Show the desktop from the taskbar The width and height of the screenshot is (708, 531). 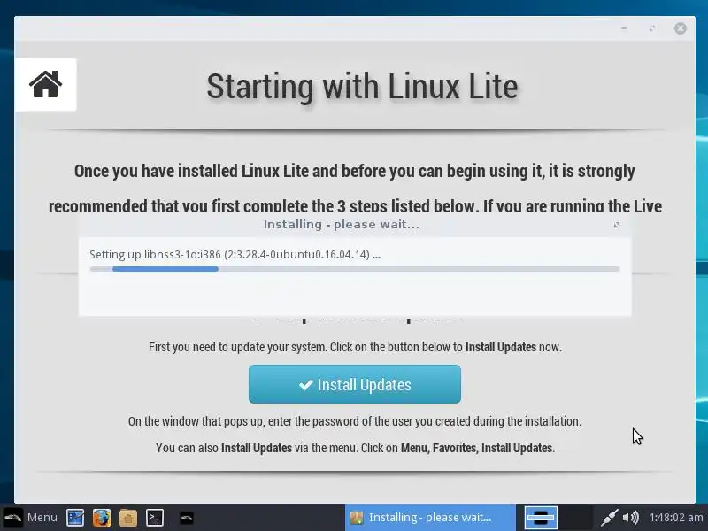click(75, 518)
